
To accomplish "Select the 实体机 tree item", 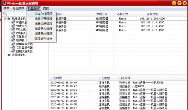I will pyautogui.click(x=21, y=37).
